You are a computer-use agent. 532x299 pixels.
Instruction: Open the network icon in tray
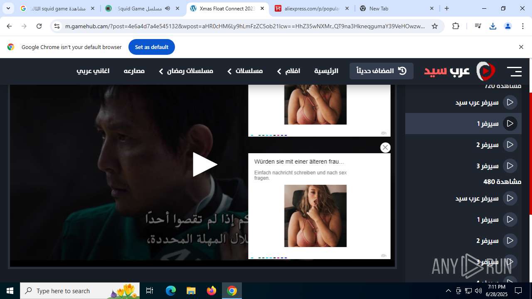(x=468, y=291)
